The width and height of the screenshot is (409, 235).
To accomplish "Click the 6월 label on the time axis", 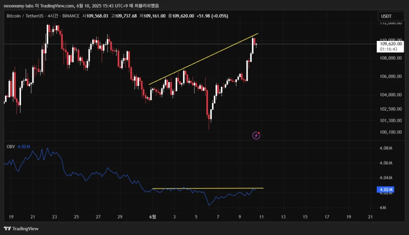I will pos(152,217).
